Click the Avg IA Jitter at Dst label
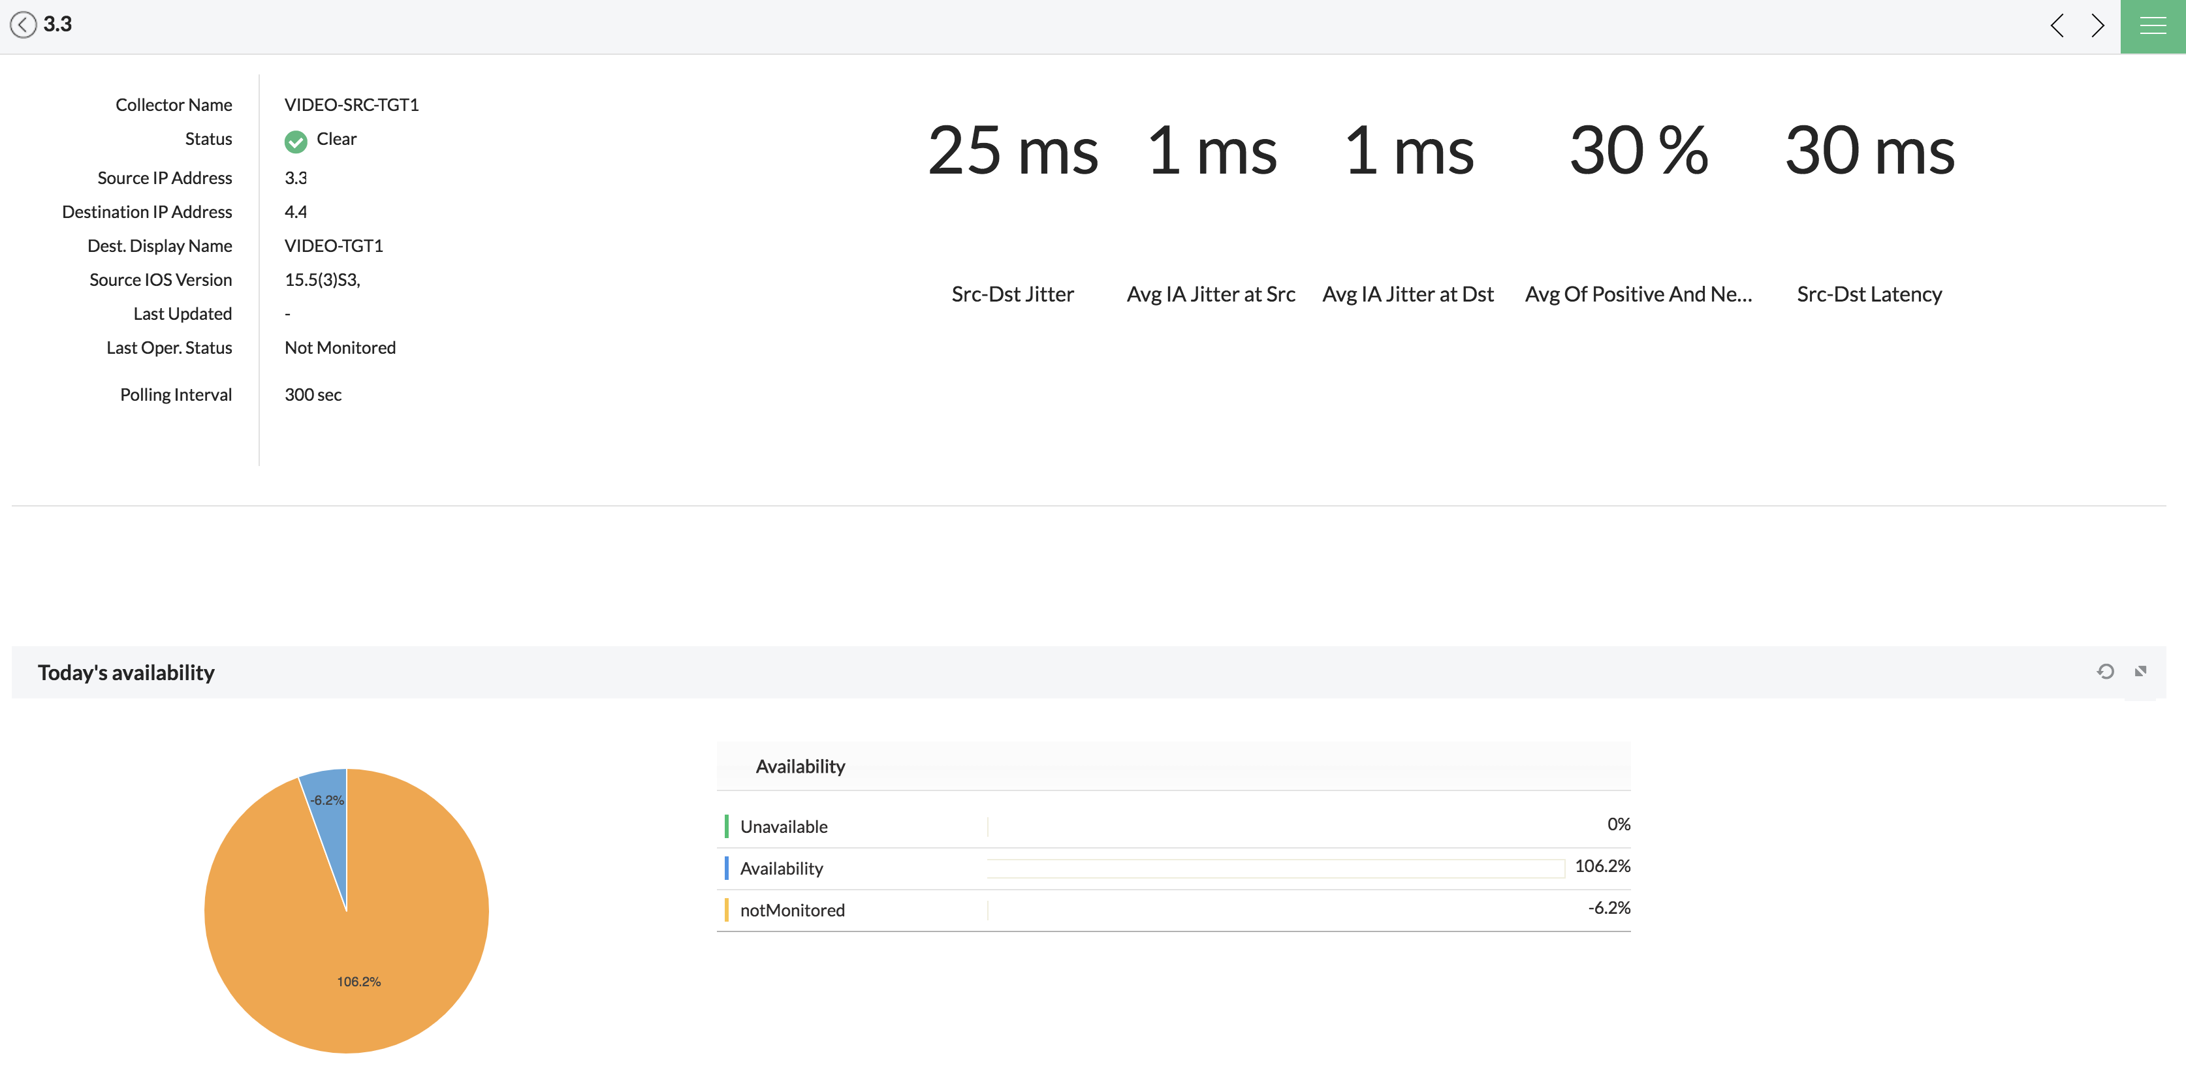The image size is (2186, 1077). click(1408, 294)
